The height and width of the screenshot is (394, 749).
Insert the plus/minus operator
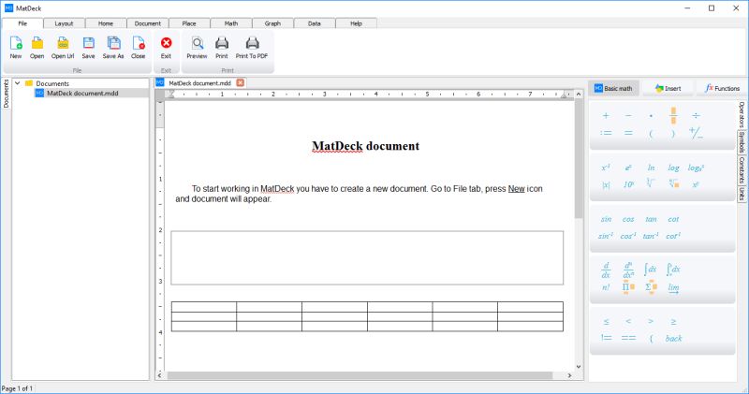coord(696,133)
